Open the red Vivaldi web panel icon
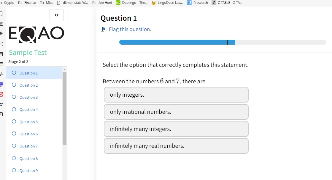The width and height of the screenshot is (332, 180). [1, 94]
